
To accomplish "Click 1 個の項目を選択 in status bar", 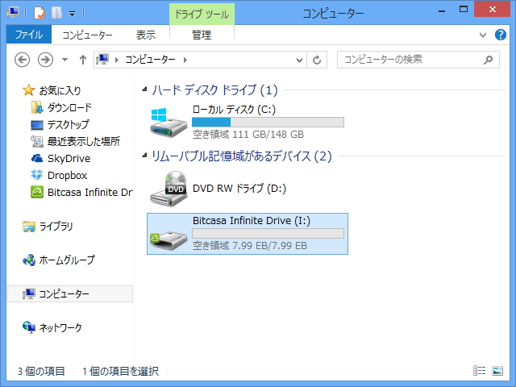I will tap(120, 371).
